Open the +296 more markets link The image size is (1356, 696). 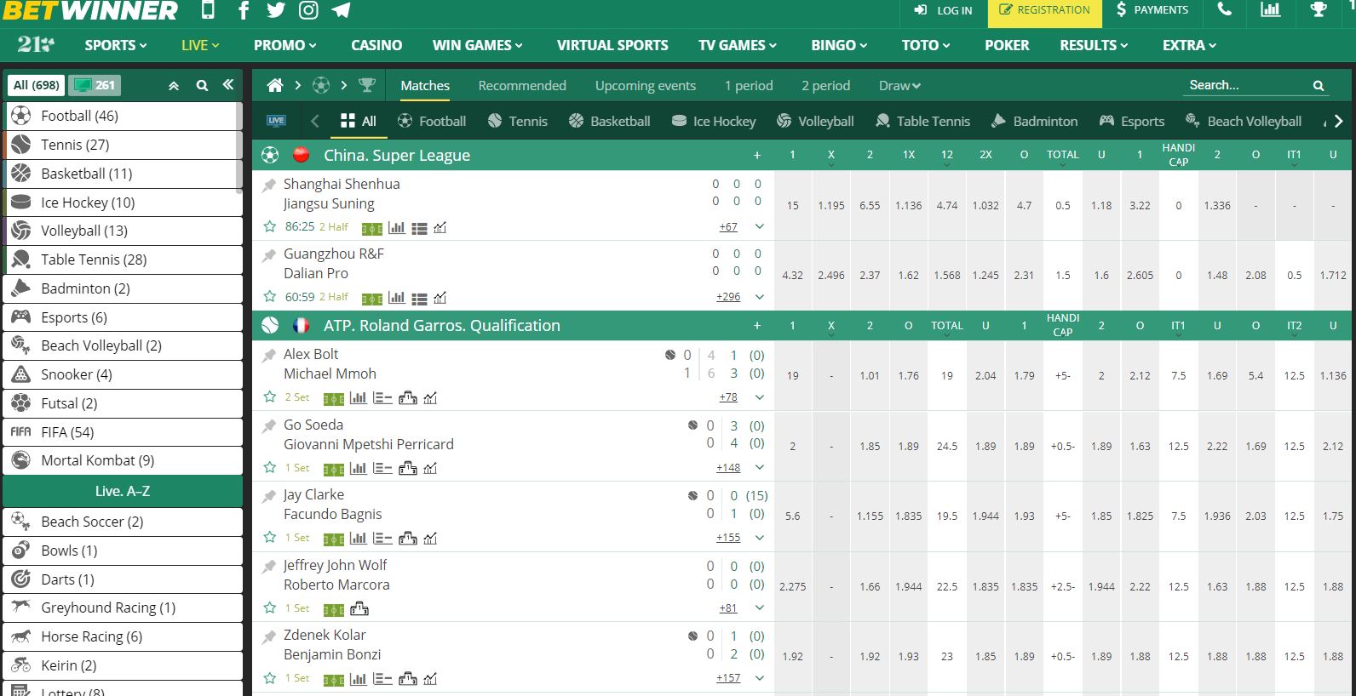click(x=728, y=297)
